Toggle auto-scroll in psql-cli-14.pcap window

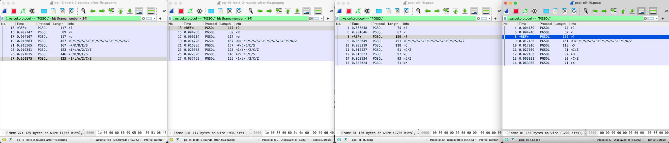coord(641,11)
